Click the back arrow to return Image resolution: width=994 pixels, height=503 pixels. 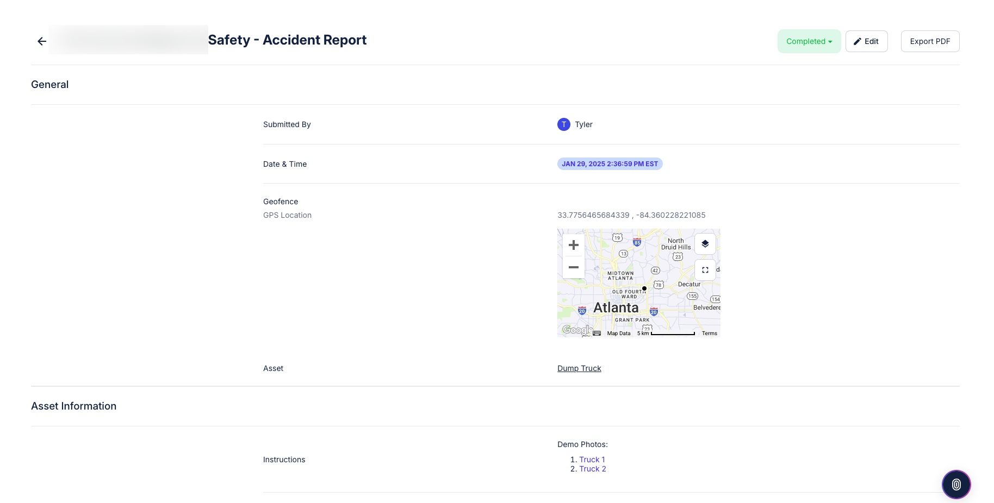[x=41, y=41]
